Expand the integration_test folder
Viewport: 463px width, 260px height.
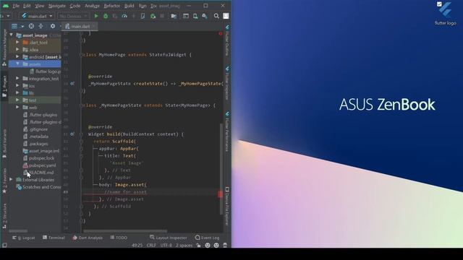pos(17,79)
